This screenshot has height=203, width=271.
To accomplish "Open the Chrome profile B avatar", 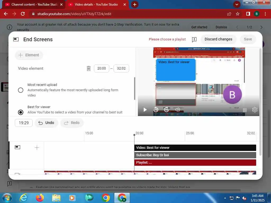I will (257, 14).
